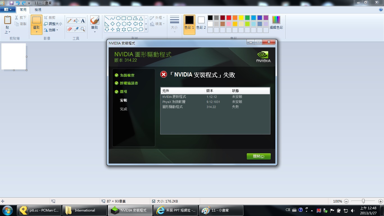Screen dimensions: 384x216
Task: Open the International folder taskbar item
Action: click(84, 210)
